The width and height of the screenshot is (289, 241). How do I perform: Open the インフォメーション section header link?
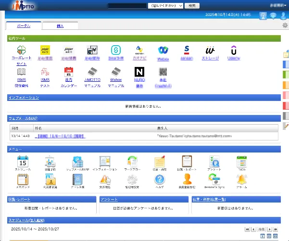tap(24, 97)
